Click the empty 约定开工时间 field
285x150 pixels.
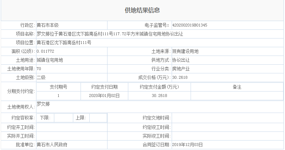point(71,127)
